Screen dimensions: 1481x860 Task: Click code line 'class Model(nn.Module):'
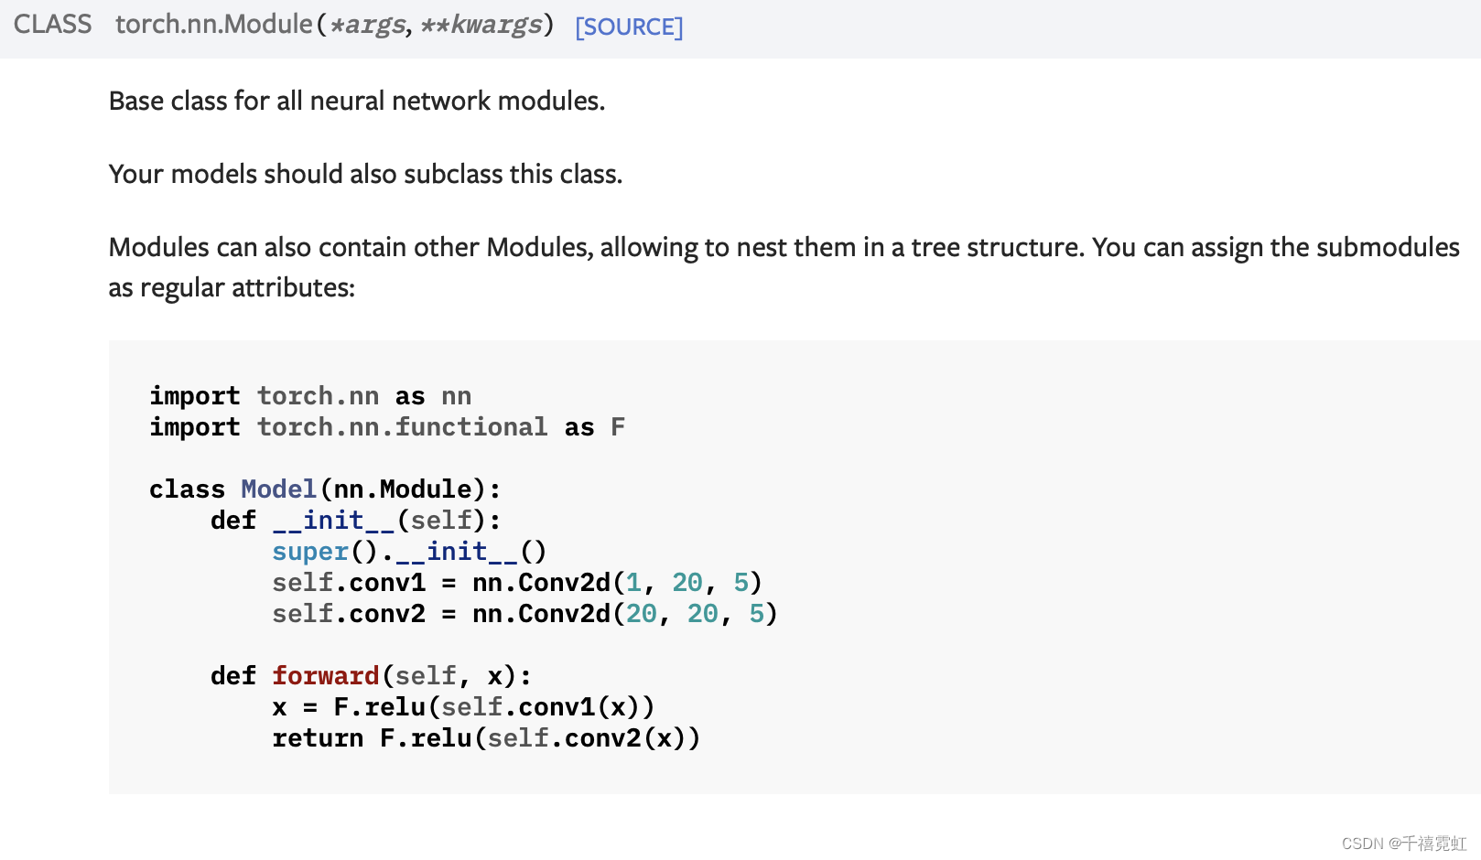[326, 489]
